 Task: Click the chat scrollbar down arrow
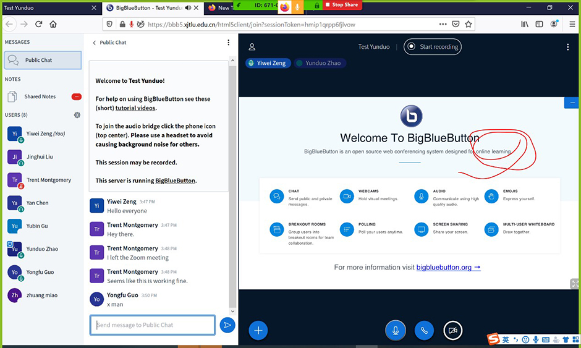tap(232, 312)
